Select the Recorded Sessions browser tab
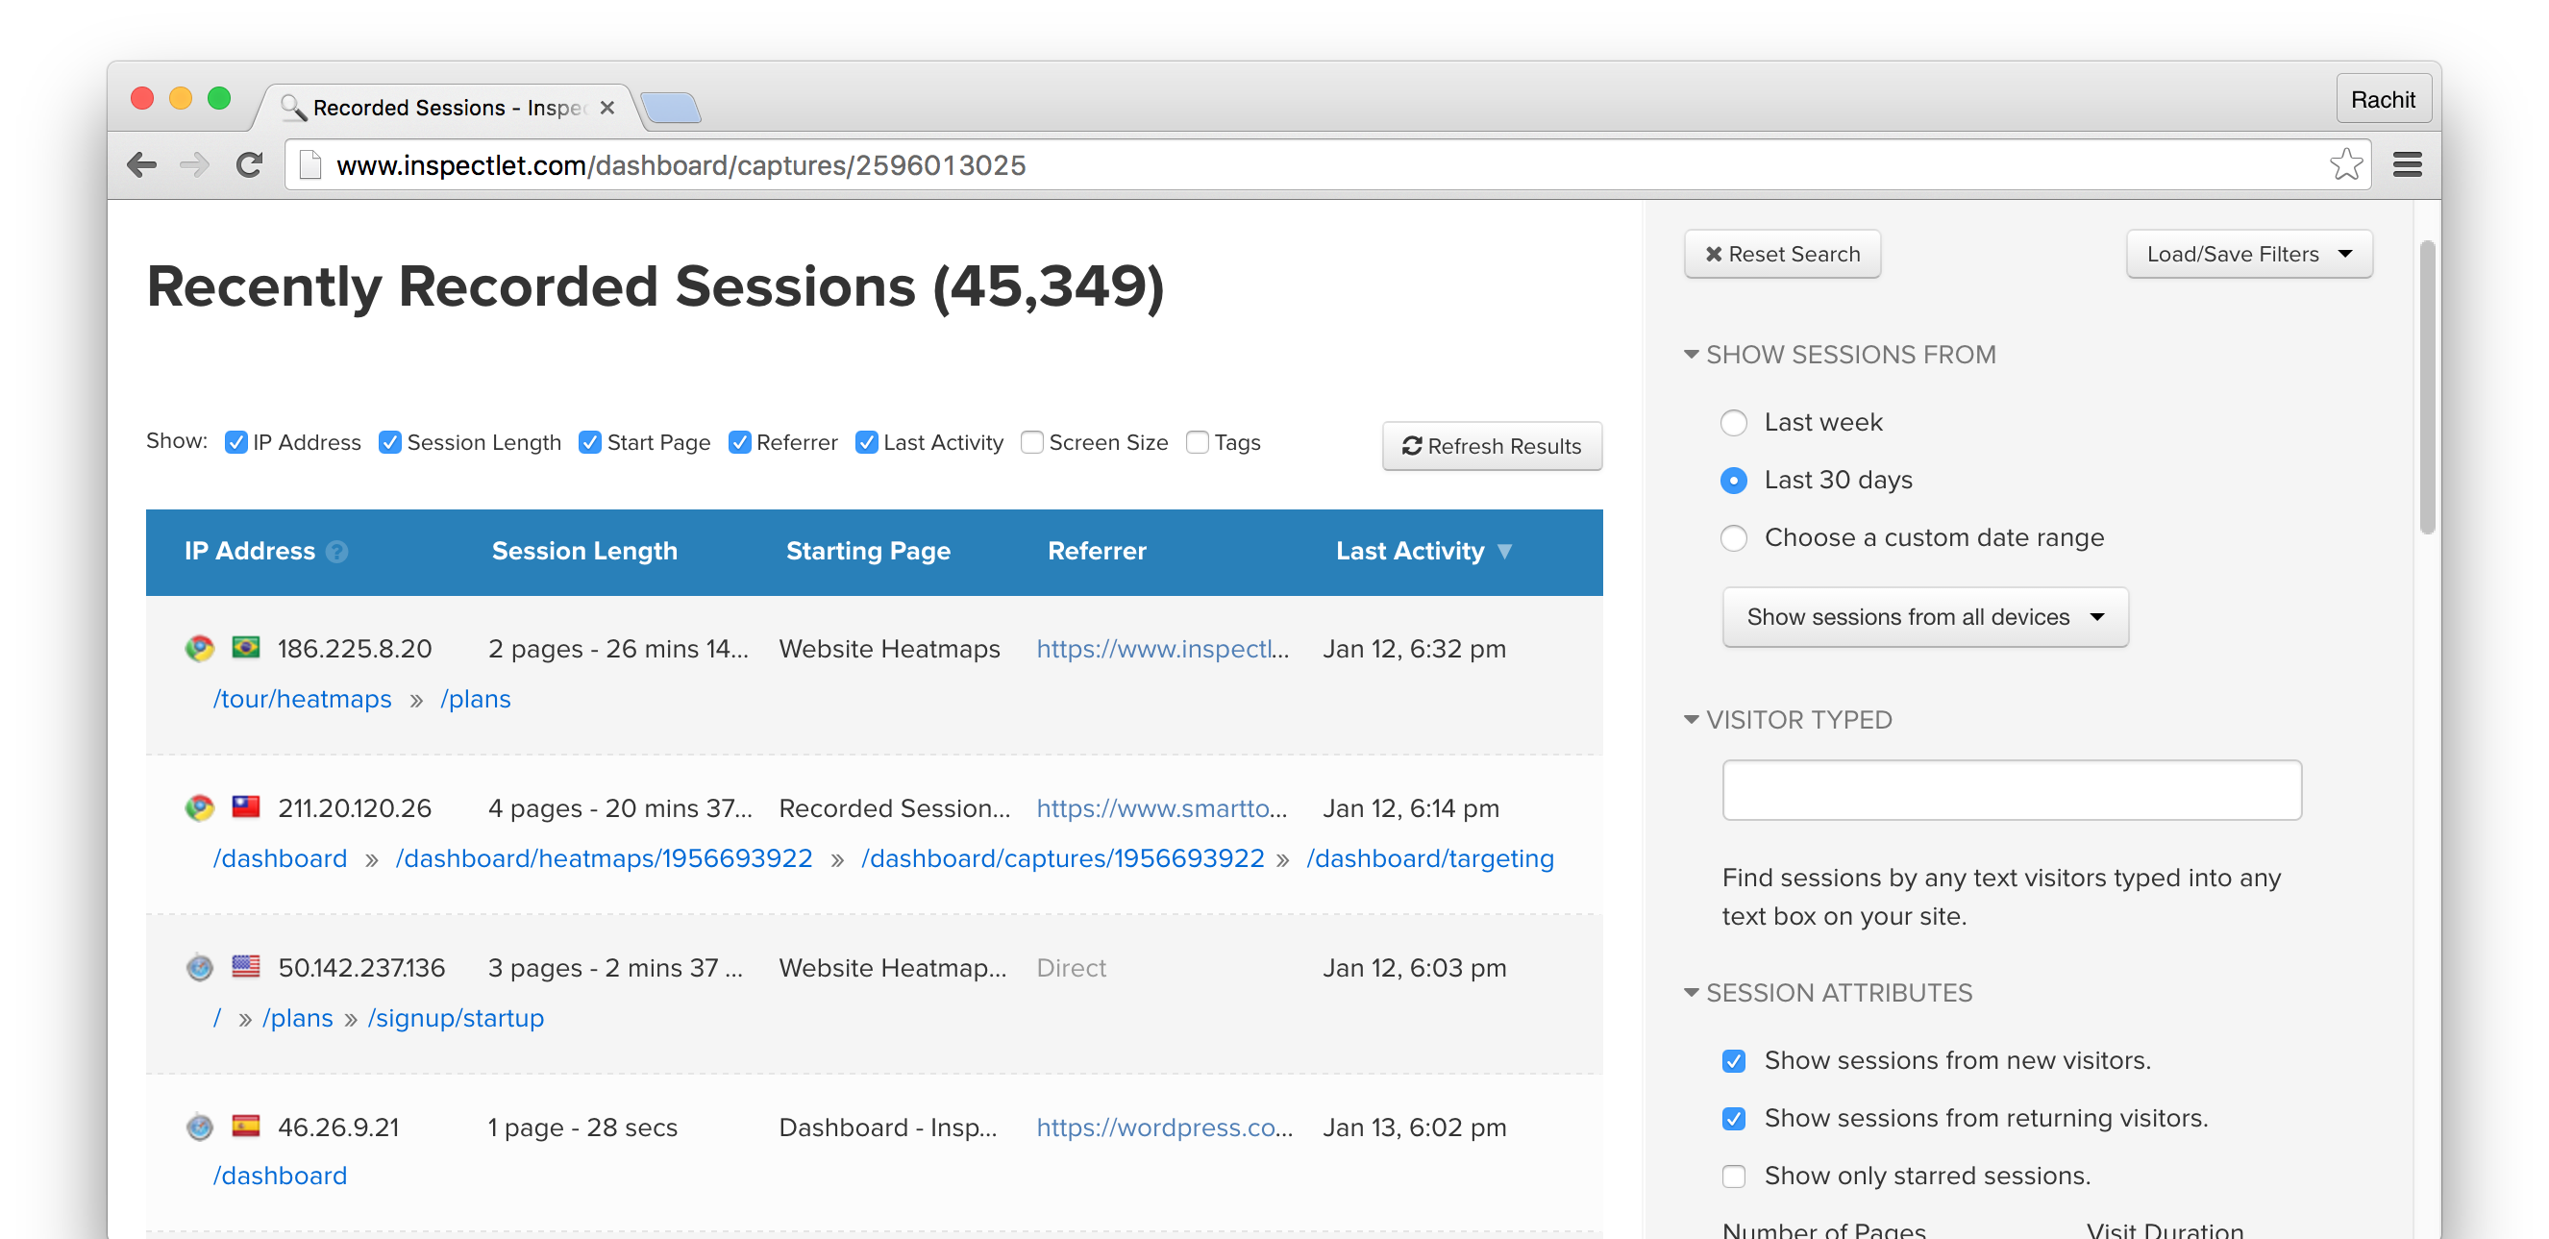Image resolution: width=2549 pixels, height=1239 pixels. [x=445, y=107]
